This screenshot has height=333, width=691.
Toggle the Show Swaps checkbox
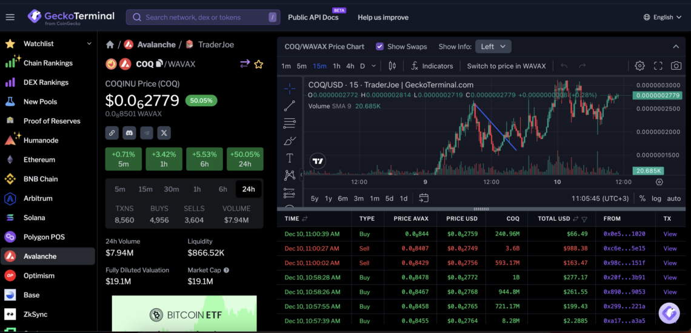(x=379, y=46)
